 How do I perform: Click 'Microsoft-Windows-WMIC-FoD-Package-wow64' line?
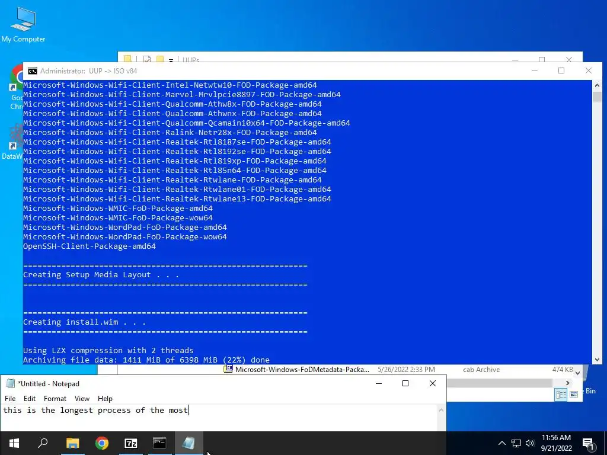[x=118, y=218]
